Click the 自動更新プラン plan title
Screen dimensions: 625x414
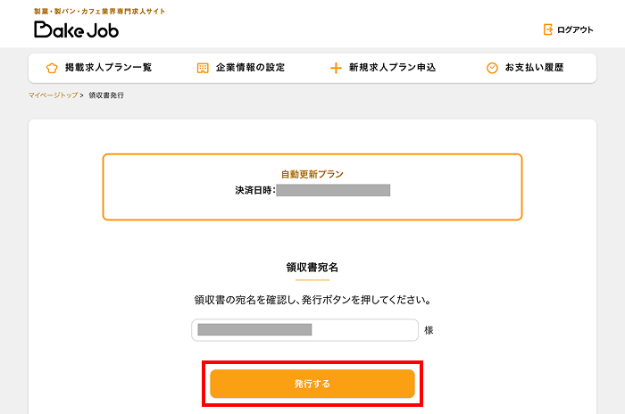coord(312,175)
